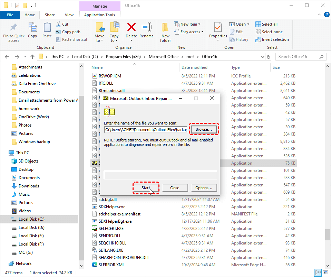Click Select all in ribbon
This screenshot has width=331, height=277.
[x=266, y=24]
